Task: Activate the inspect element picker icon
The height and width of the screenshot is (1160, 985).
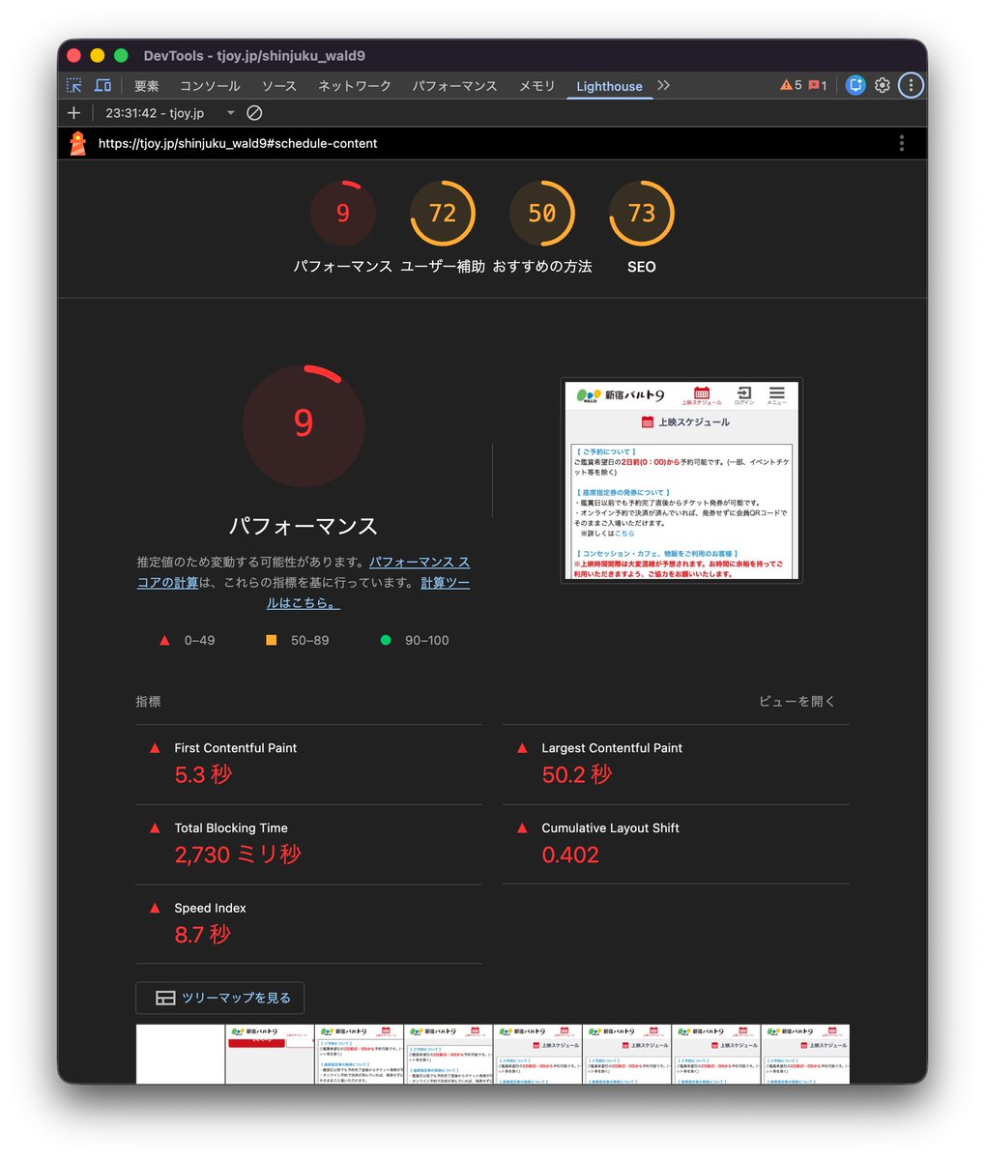Action: pos(74,85)
